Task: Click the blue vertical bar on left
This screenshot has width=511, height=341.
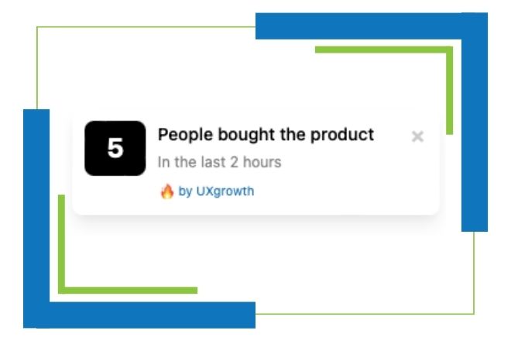Action: (36, 219)
